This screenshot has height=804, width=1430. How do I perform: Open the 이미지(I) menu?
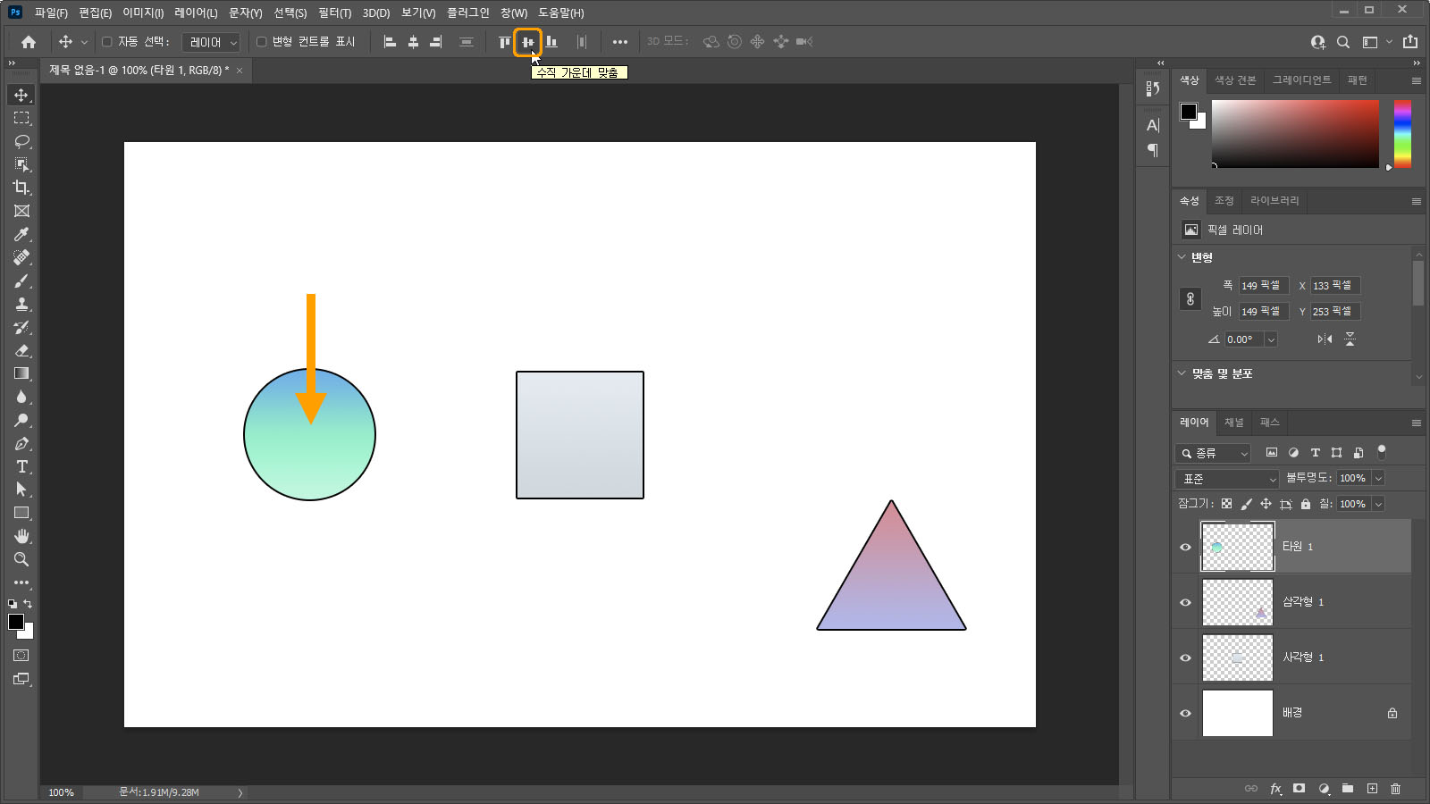click(143, 13)
